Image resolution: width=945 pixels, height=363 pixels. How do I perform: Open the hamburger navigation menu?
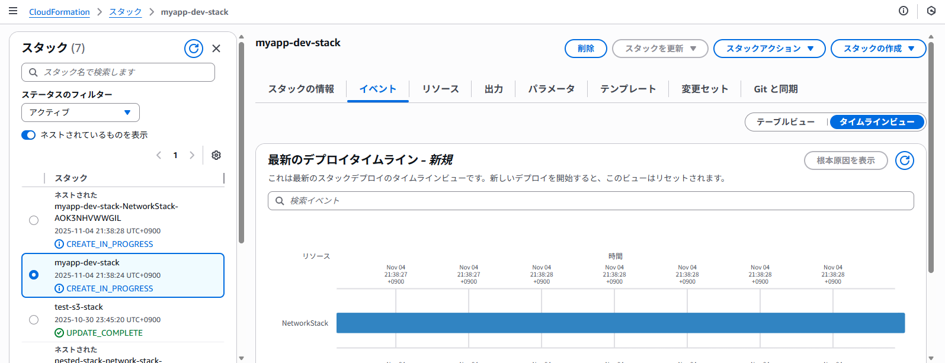(x=13, y=11)
